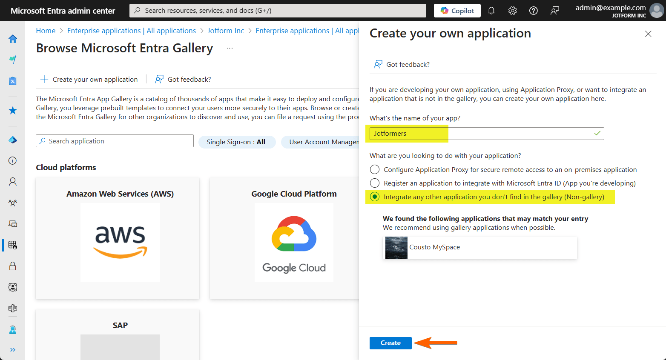The image size is (666, 360).
Task: Click the Create your own application command
Action: [x=89, y=80]
